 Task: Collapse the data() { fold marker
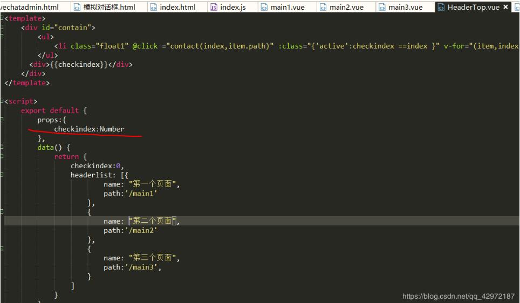[2, 147]
